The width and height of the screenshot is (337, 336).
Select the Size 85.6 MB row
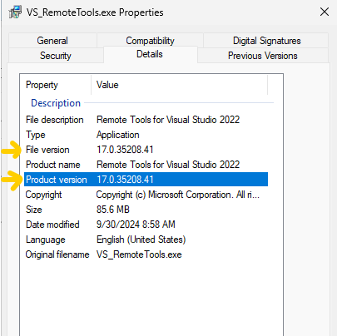[x=146, y=210]
